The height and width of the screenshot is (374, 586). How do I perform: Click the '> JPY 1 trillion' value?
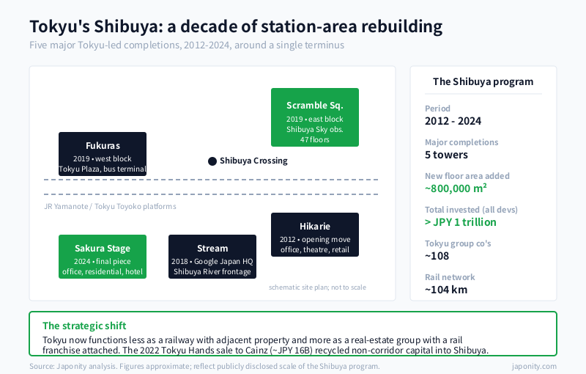tap(461, 222)
